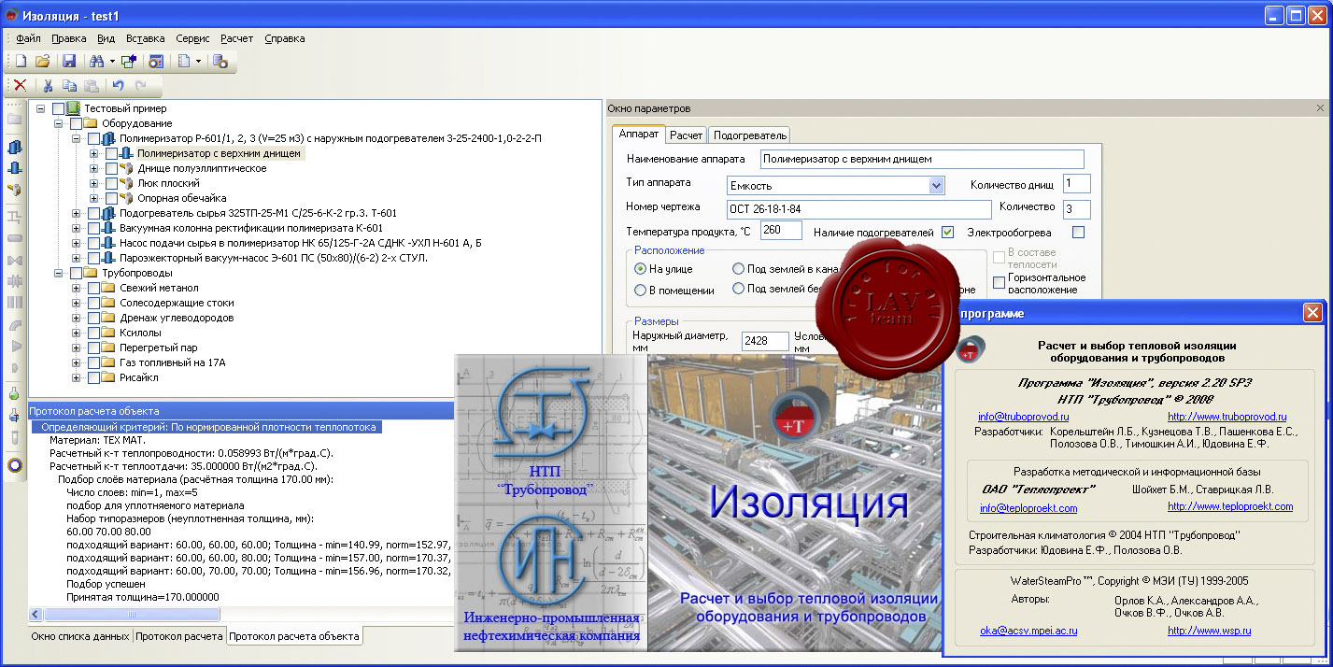1333x667 pixels.
Task: Delete selection with the red X icon
Action: click(x=20, y=85)
